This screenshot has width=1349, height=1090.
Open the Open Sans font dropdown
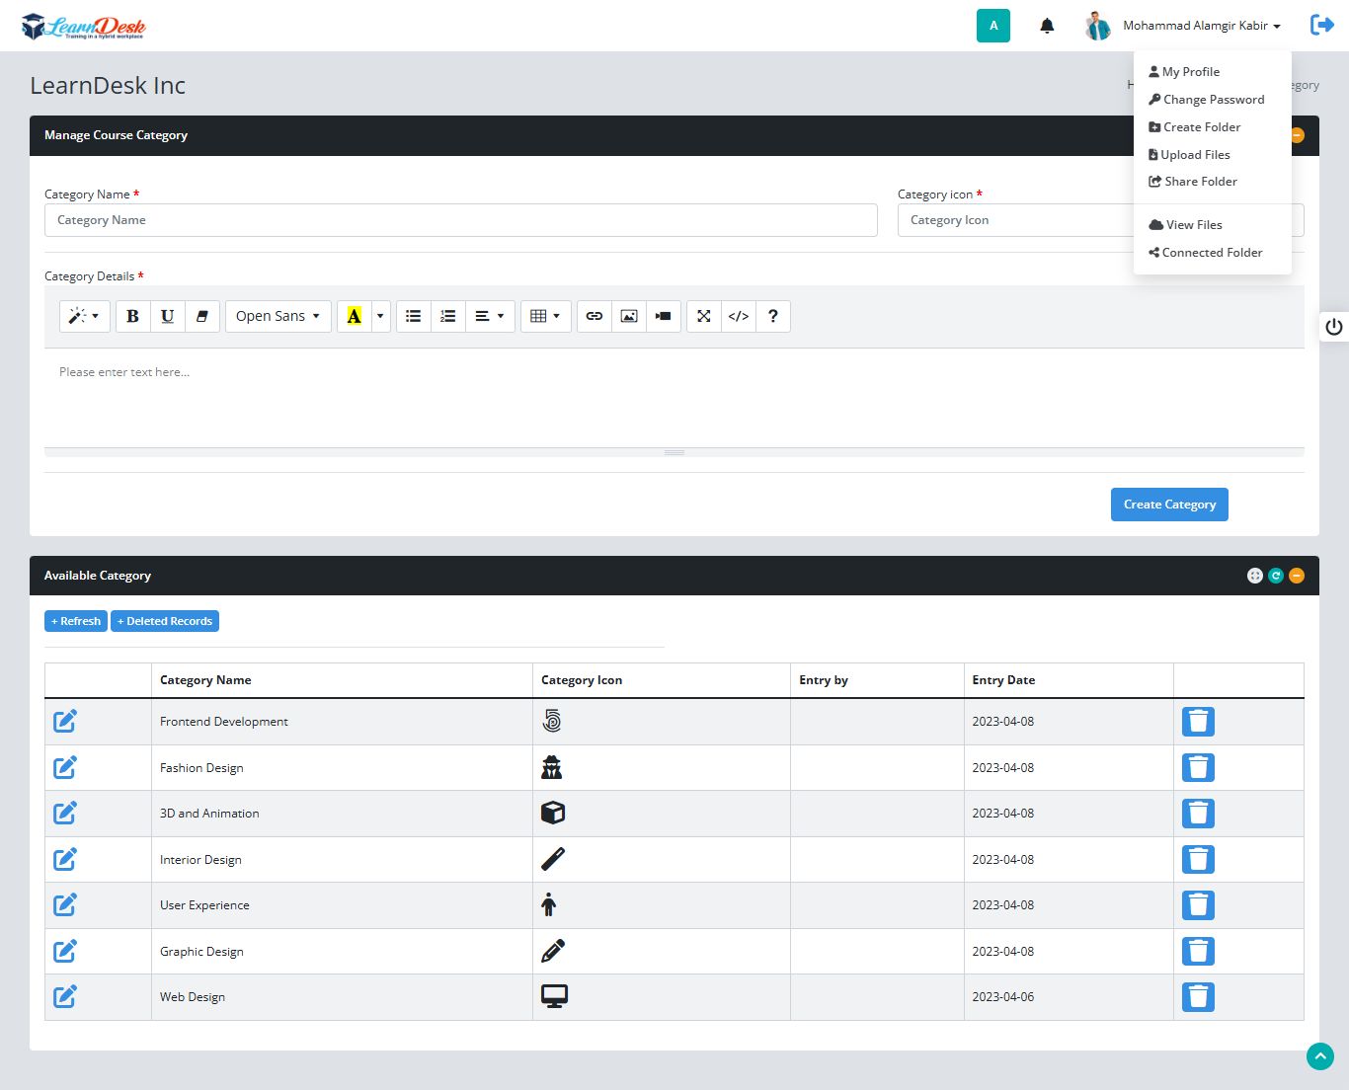coord(278,316)
